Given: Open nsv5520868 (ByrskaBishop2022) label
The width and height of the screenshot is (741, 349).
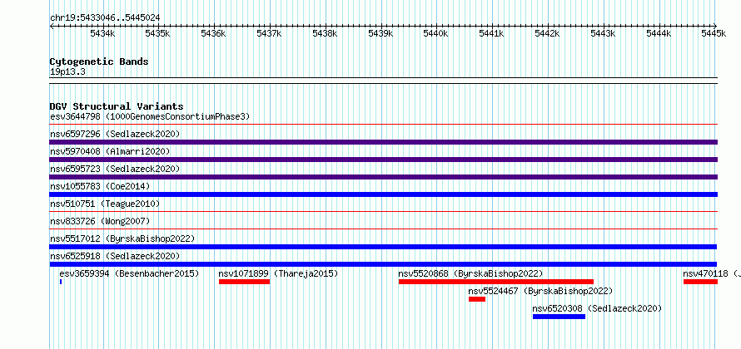Looking at the screenshot, I should 470,273.
